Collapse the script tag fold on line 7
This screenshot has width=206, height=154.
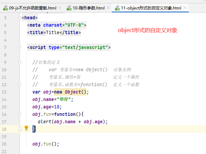20,47
